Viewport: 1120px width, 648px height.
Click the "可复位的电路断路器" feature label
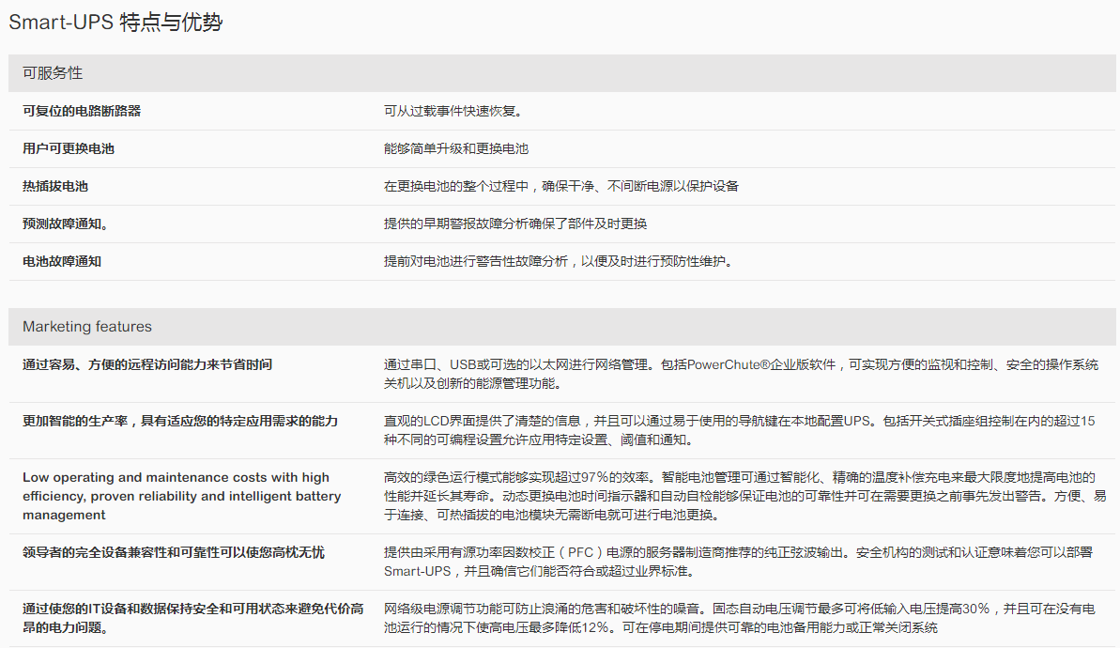click(82, 111)
